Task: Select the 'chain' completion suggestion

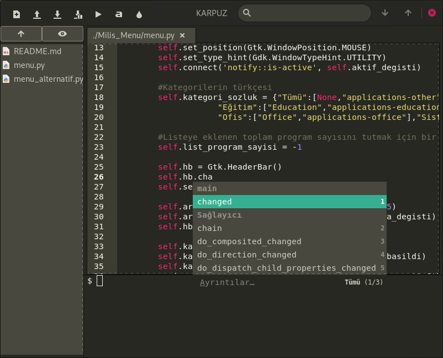Action: [x=289, y=228]
